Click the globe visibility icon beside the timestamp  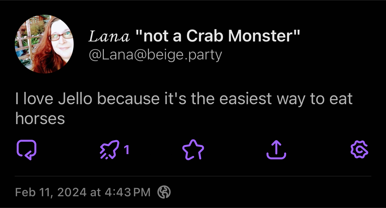click(x=164, y=192)
